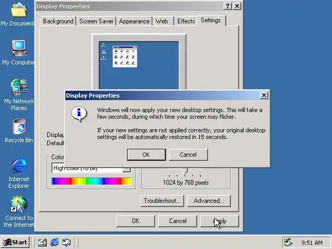This screenshot has height=249, width=332.
Task: Switch to the Screen Saver tab
Action: 96,21
